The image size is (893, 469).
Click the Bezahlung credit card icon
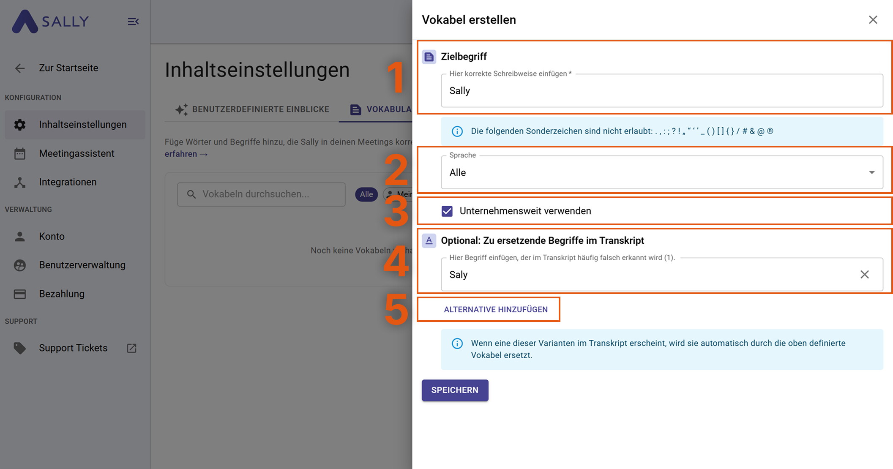coord(20,294)
